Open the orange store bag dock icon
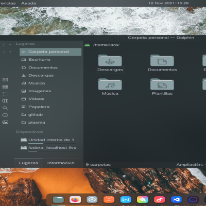This screenshot has height=206, width=206. click(x=109, y=200)
